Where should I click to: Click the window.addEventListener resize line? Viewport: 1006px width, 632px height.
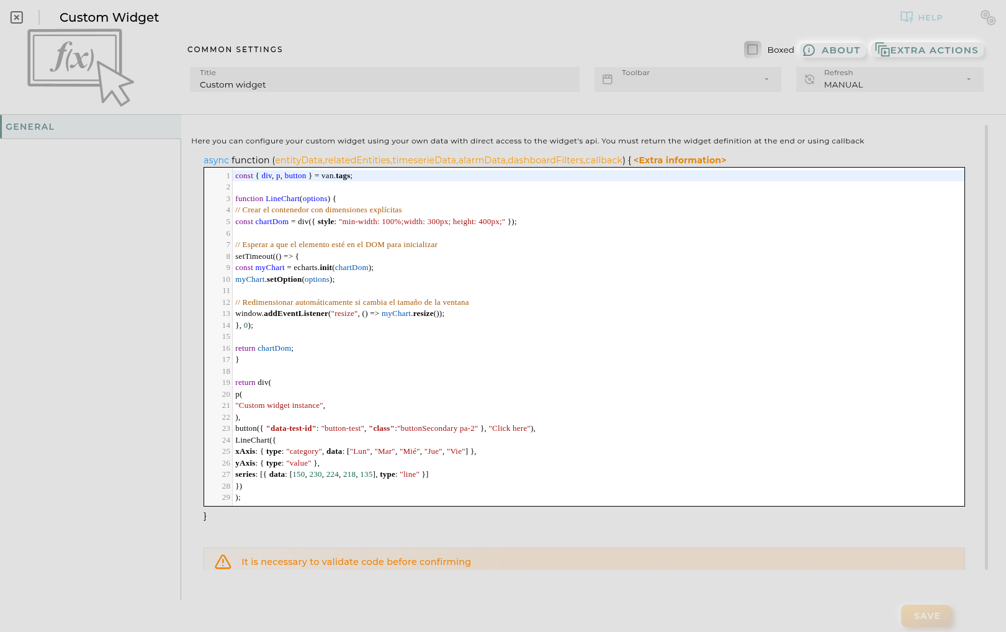pos(339,314)
